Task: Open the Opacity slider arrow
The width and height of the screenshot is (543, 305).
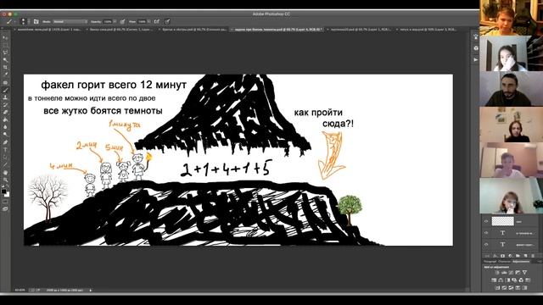Action: 115,21
